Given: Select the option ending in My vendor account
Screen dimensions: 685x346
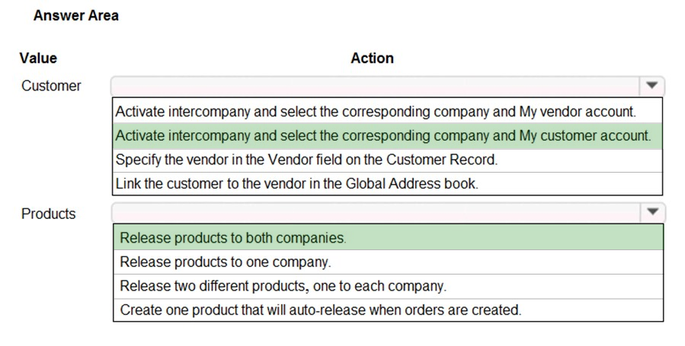Looking at the screenshot, I should point(388,112).
